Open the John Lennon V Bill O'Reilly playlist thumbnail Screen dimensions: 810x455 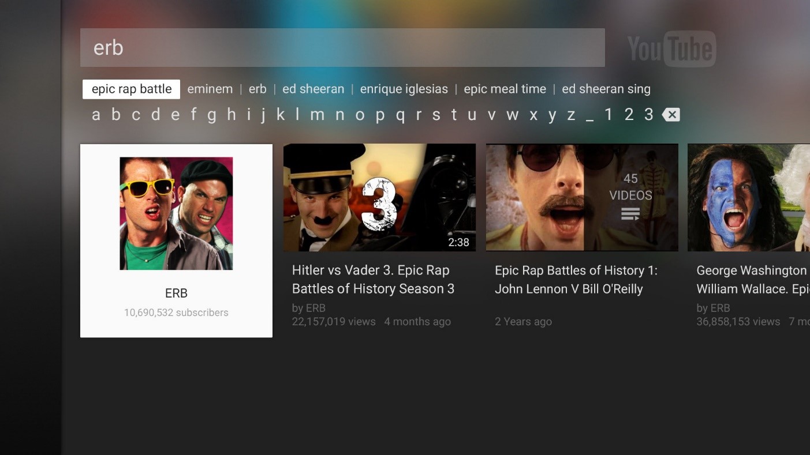pyautogui.click(x=581, y=197)
